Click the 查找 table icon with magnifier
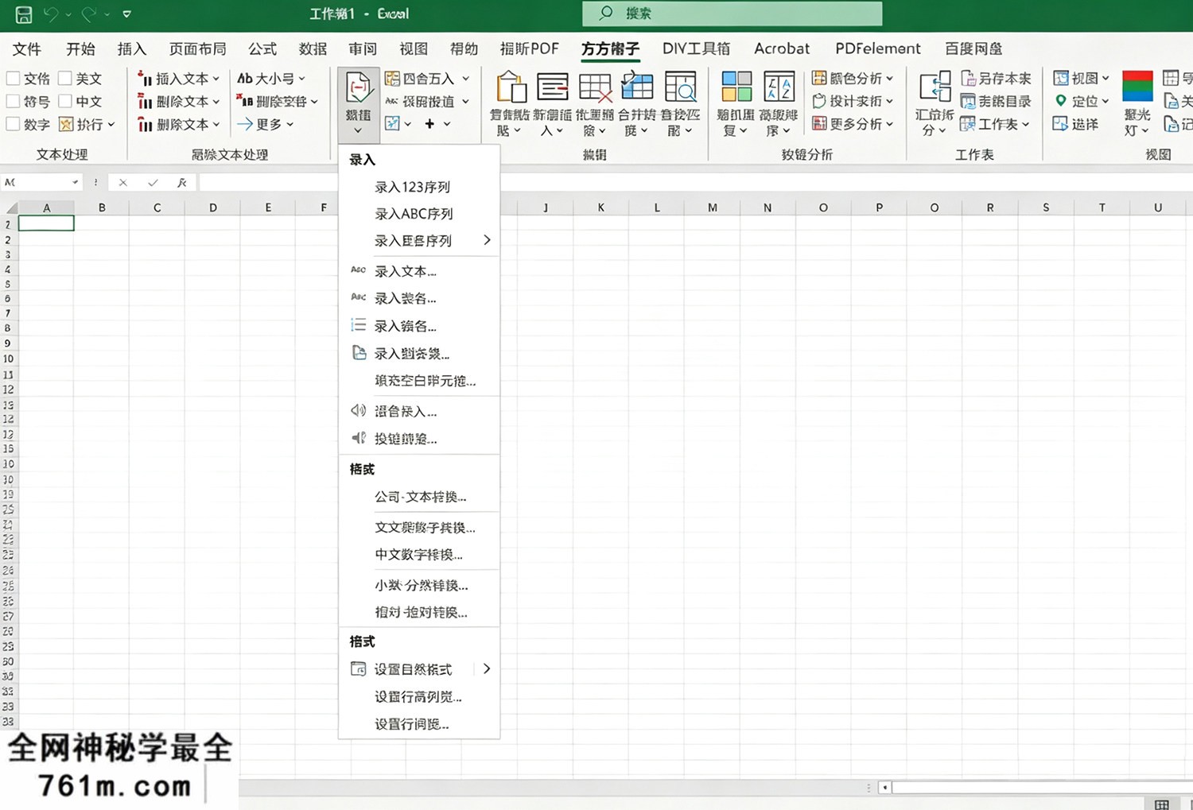The width and height of the screenshot is (1193, 810). (680, 86)
